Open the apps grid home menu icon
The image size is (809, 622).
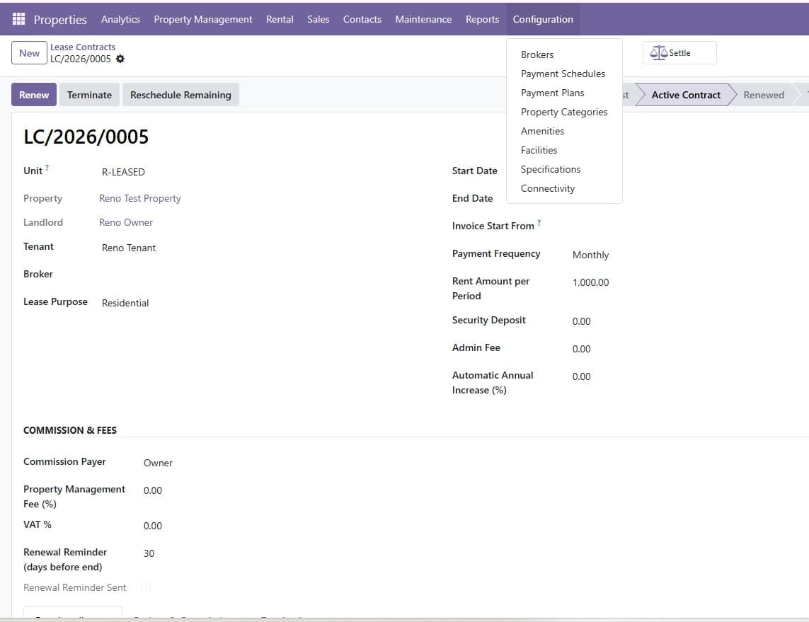18,19
